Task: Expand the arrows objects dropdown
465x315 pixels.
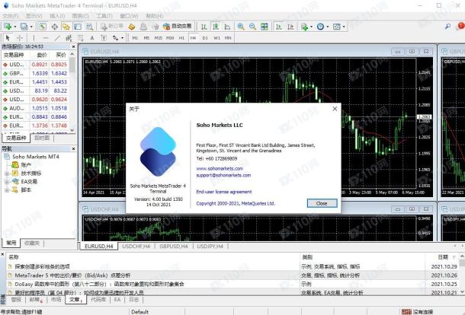Action: (x=122, y=38)
